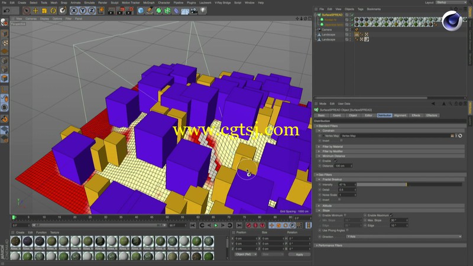Select the Model mode cube icon
Viewport: 473px width, 266px height.
(x=5, y=34)
